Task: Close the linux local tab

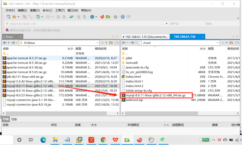Action: [x=20, y=37]
